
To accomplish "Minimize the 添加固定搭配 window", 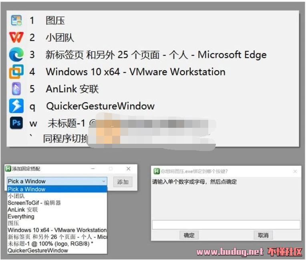I will [93, 169].
